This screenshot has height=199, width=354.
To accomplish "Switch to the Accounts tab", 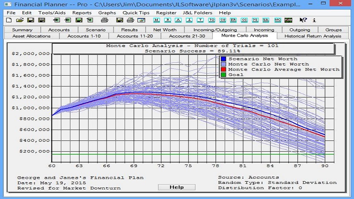I will click(x=59, y=30).
